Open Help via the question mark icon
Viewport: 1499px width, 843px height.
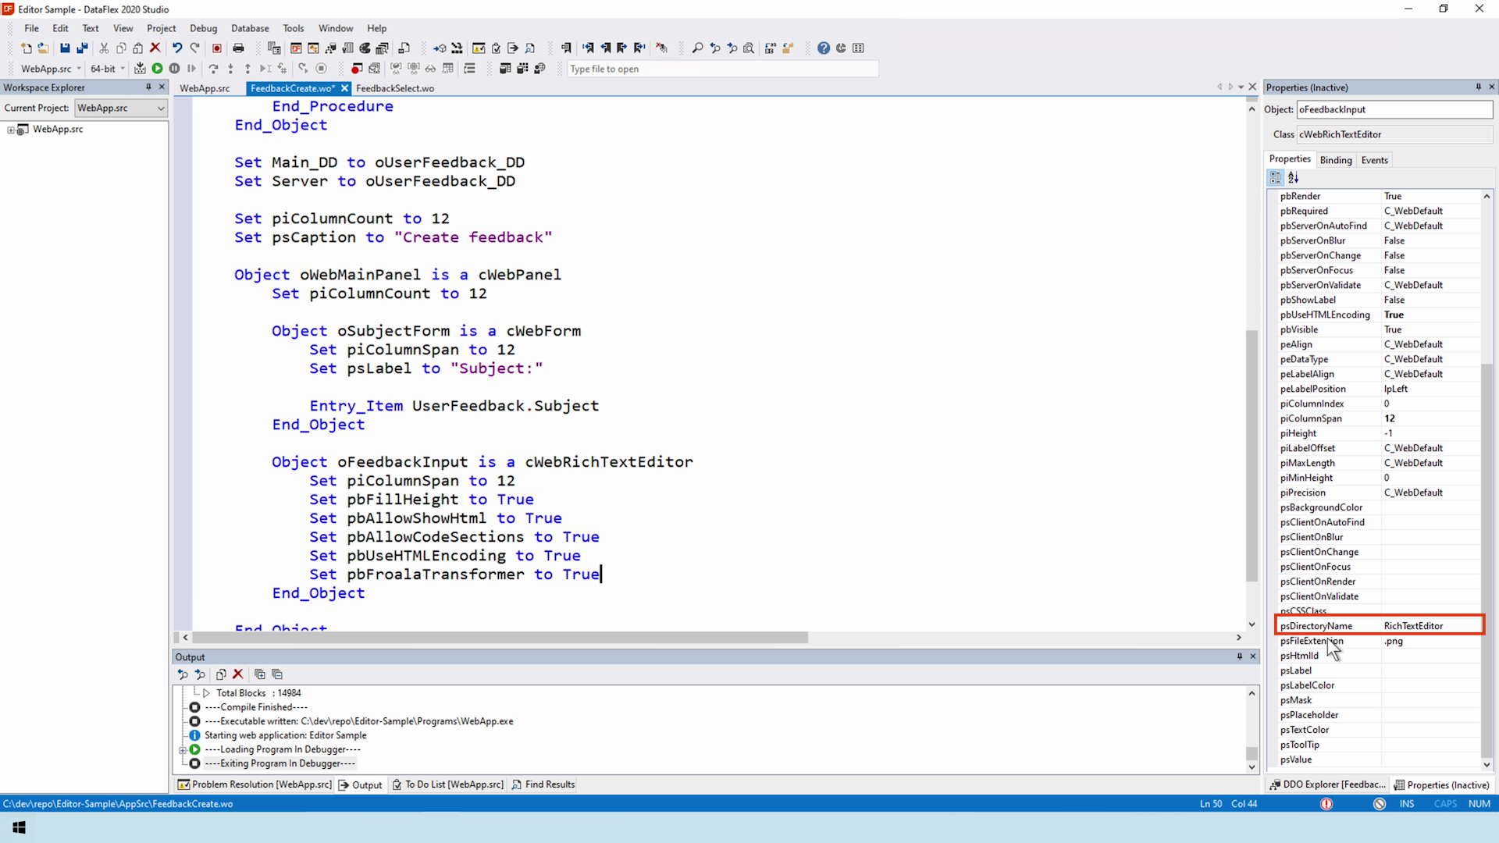[823, 48]
